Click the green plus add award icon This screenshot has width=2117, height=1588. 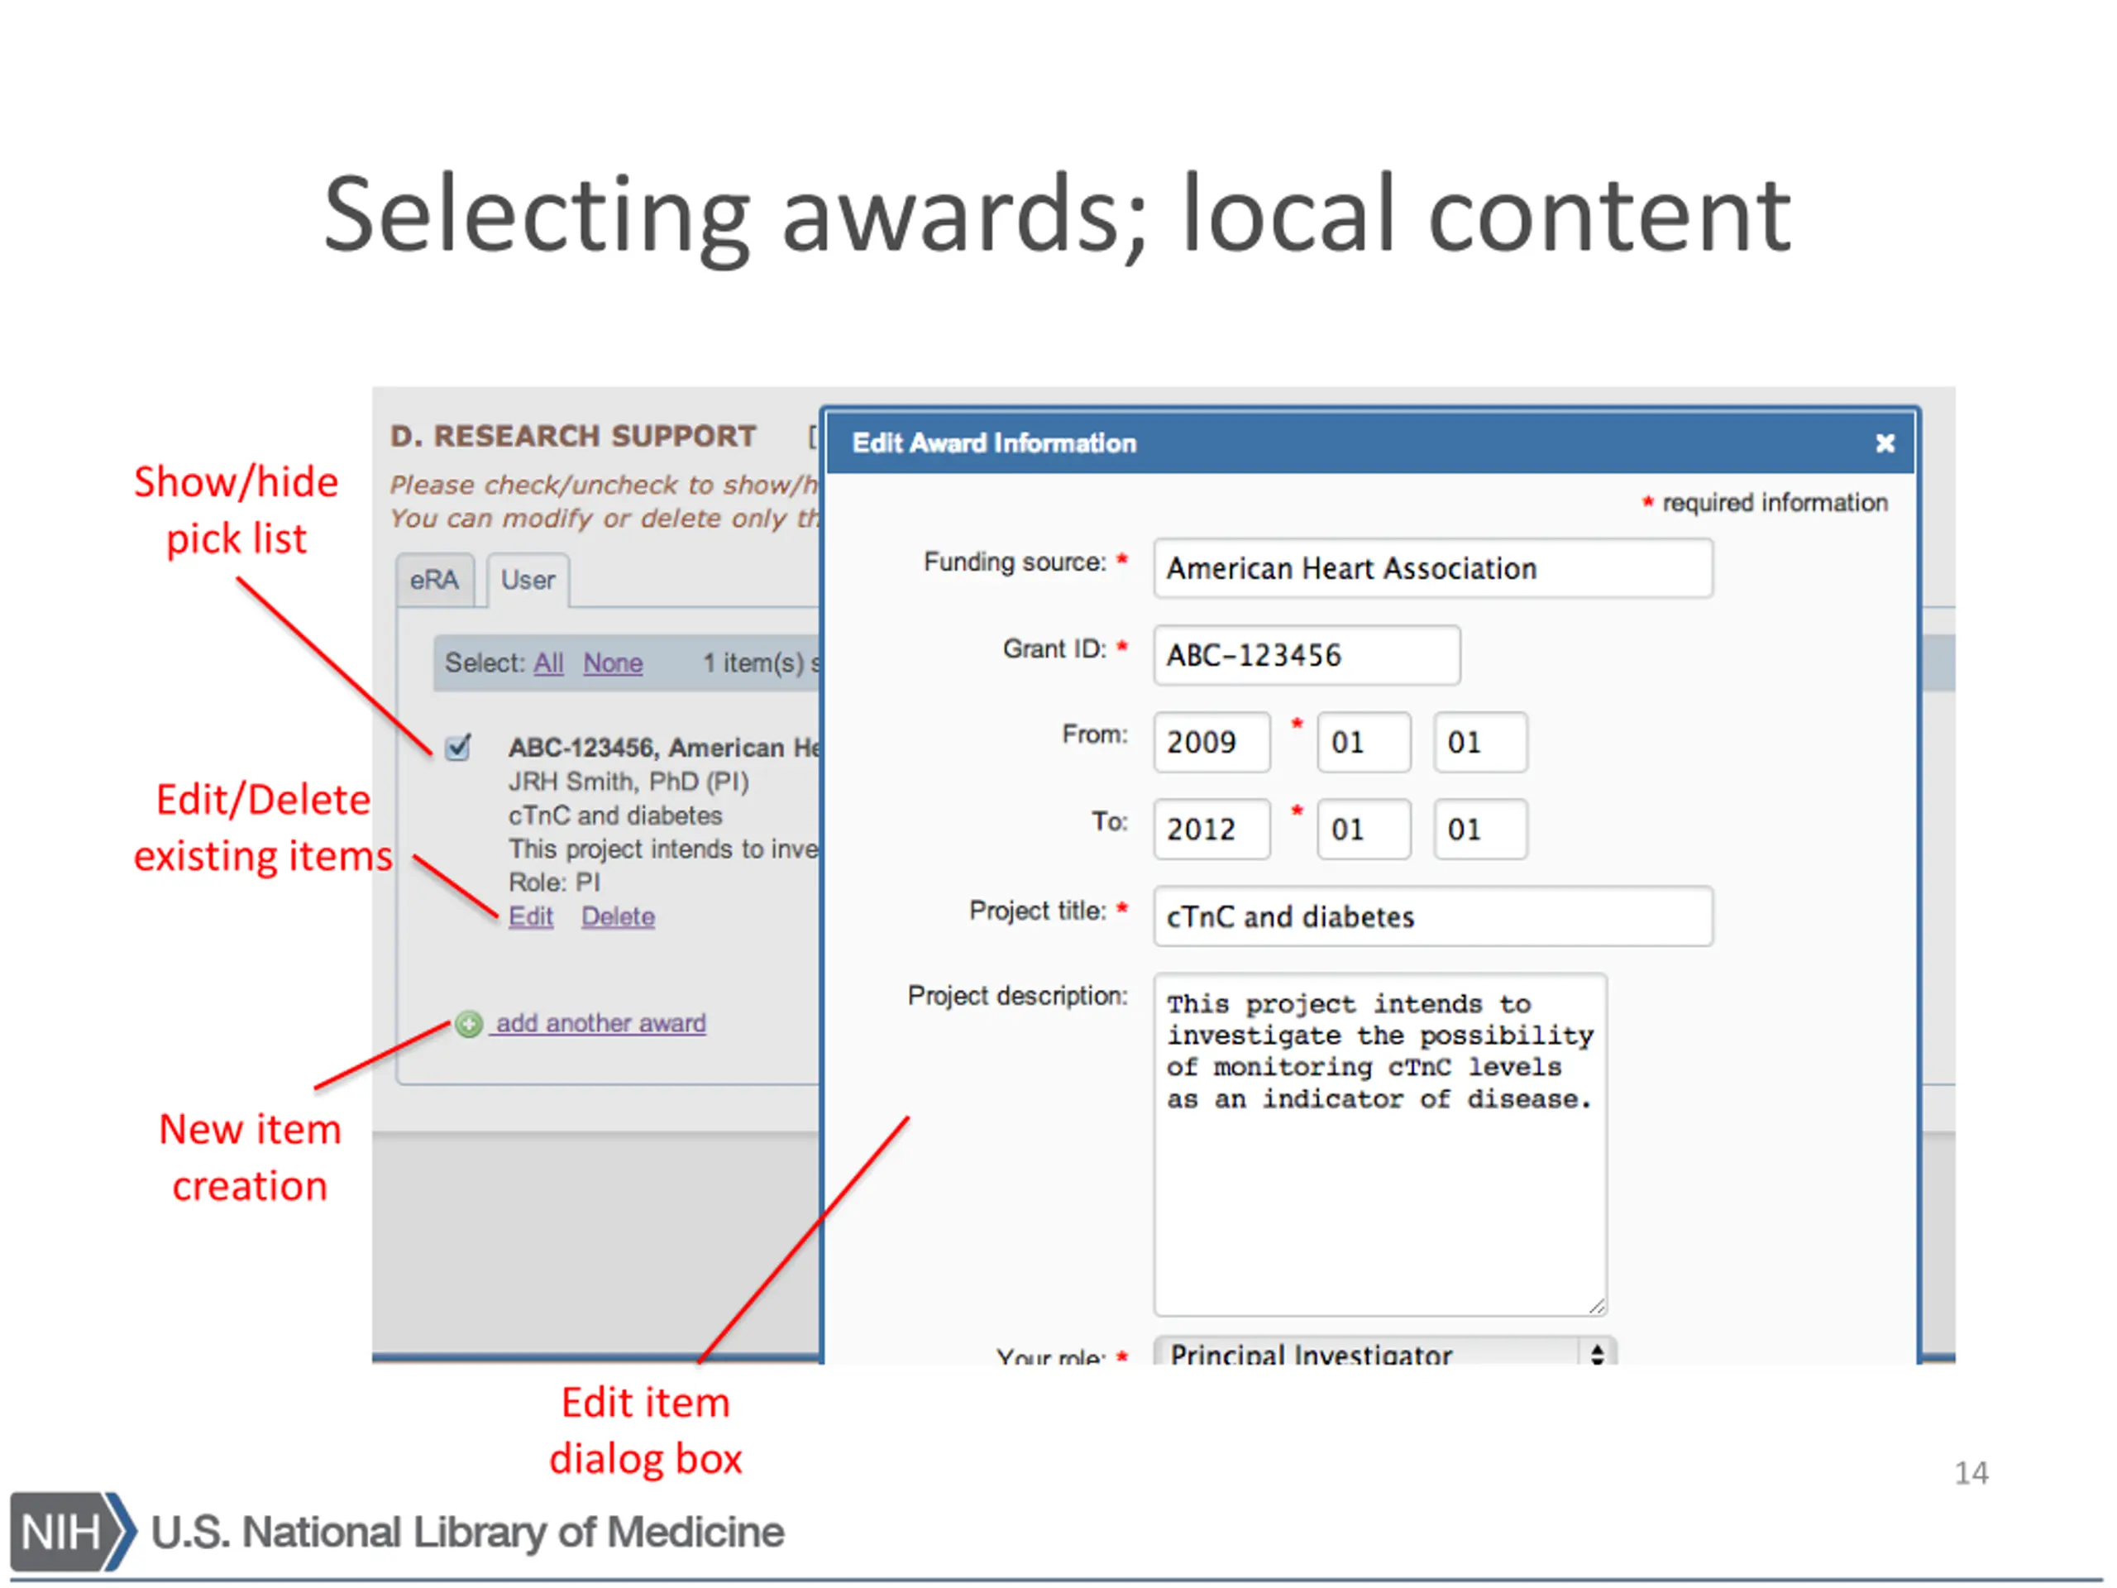[469, 1024]
